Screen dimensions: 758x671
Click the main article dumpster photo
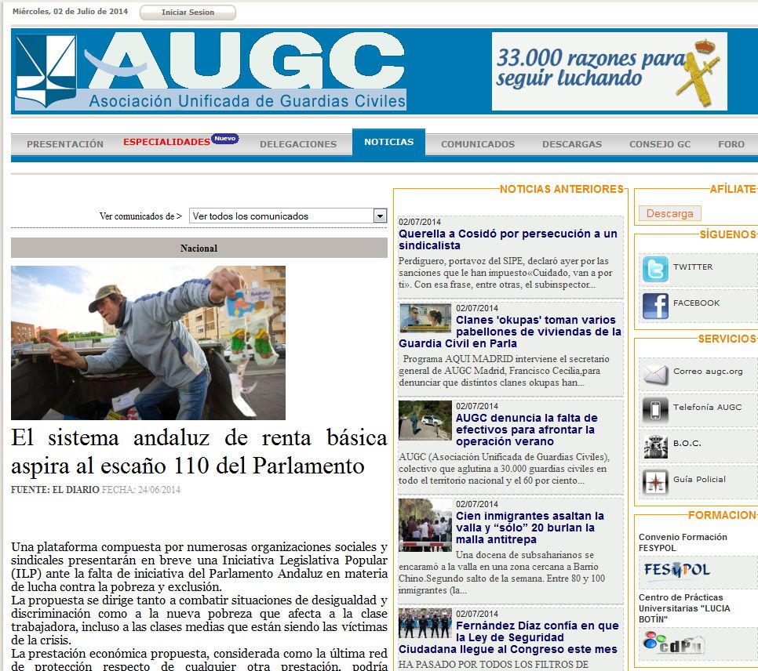pyautogui.click(x=148, y=343)
